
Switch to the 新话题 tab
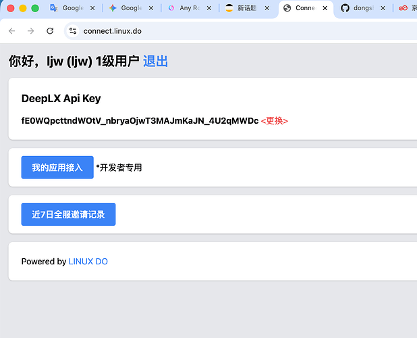click(x=246, y=8)
